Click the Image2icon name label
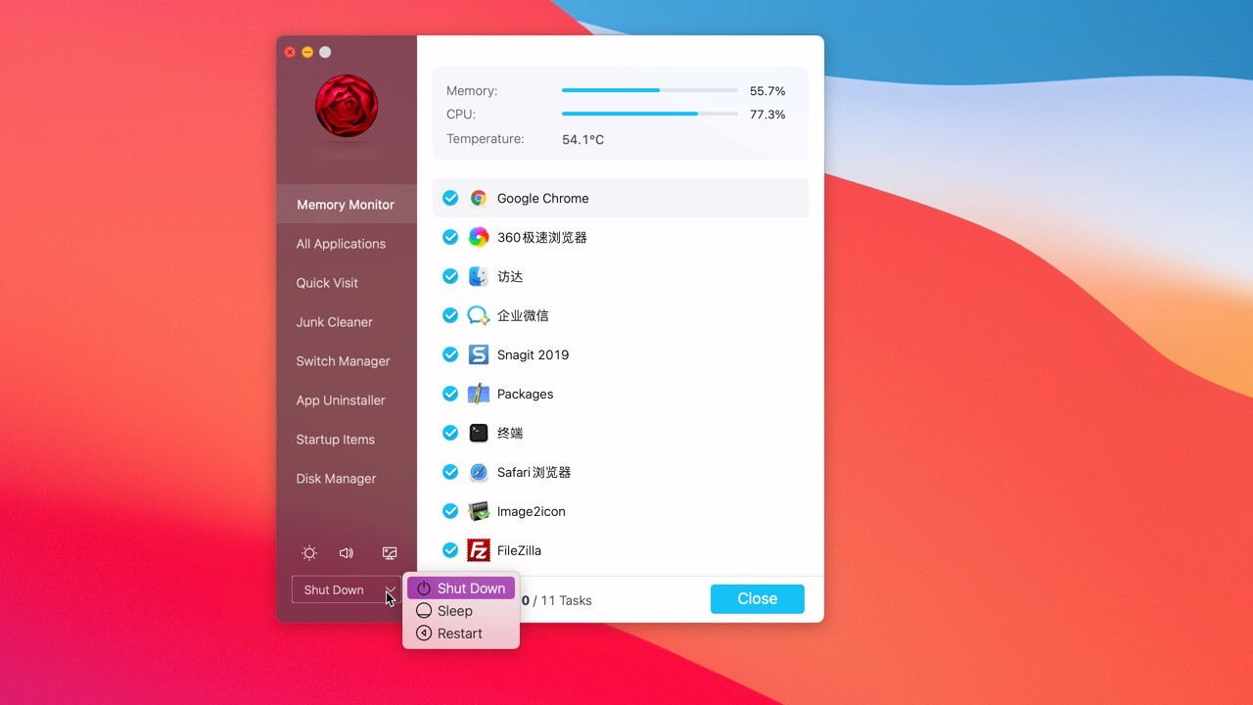This screenshot has height=705, width=1253. (x=531, y=511)
